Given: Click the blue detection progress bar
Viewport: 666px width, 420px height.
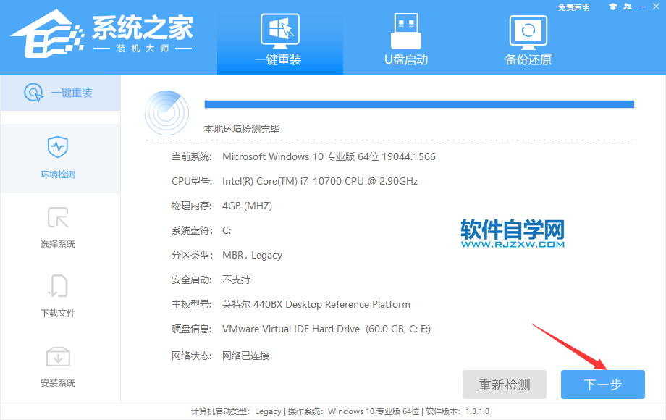Looking at the screenshot, I should tap(419, 104).
